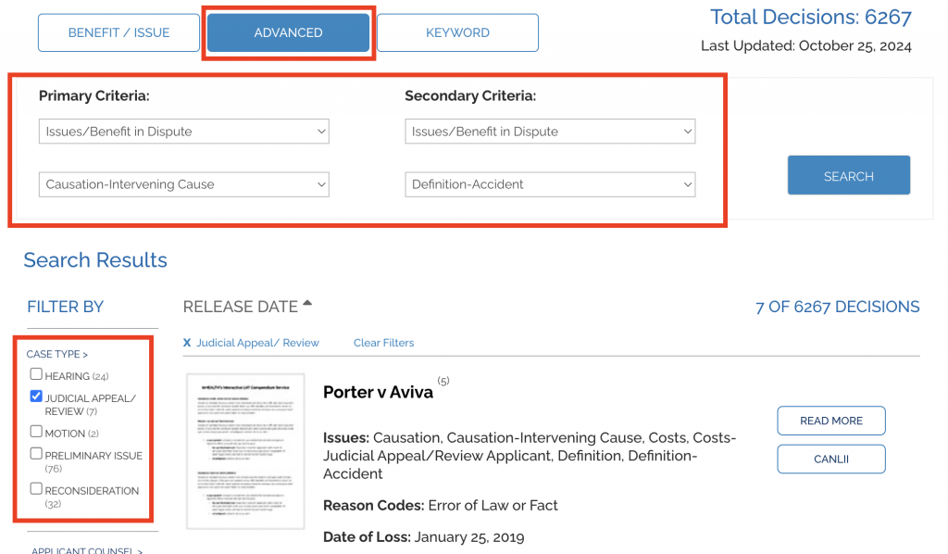
Task: Open the CANLII link button
Action: tap(831, 460)
